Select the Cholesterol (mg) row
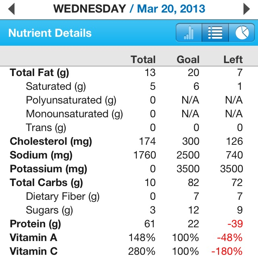 pos(129,141)
